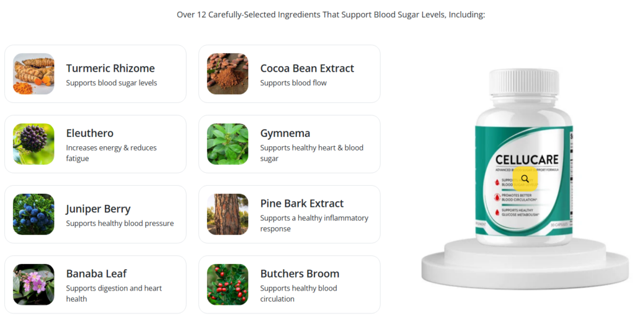Click the Gymnema leaves image
The width and height of the screenshot is (635, 319).
tap(228, 144)
